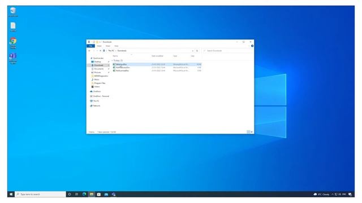Click the taskbar search box
Viewport: 362px width, 203px height.
40,194
